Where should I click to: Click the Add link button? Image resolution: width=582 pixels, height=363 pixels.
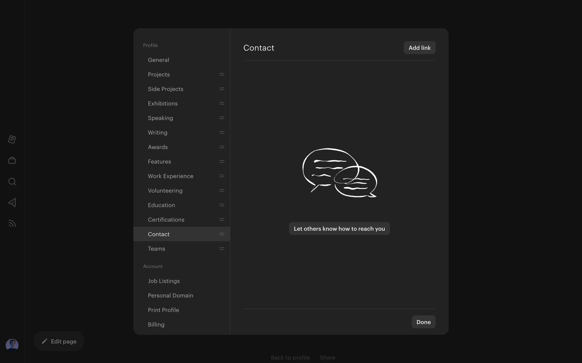pos(420,48)
